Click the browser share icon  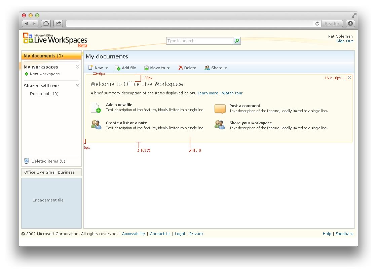click(x=58, y=24)
